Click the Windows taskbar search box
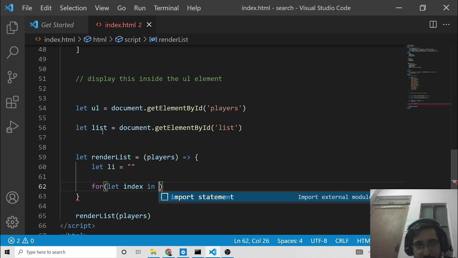458x258 pixels. tap(65, 252)
